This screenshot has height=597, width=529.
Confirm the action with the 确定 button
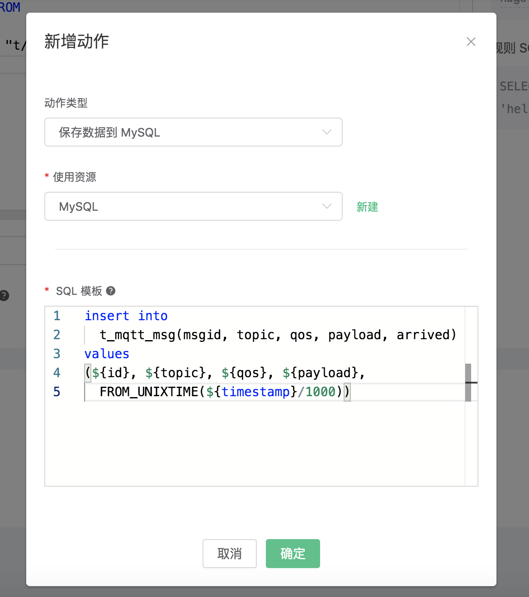293,553
